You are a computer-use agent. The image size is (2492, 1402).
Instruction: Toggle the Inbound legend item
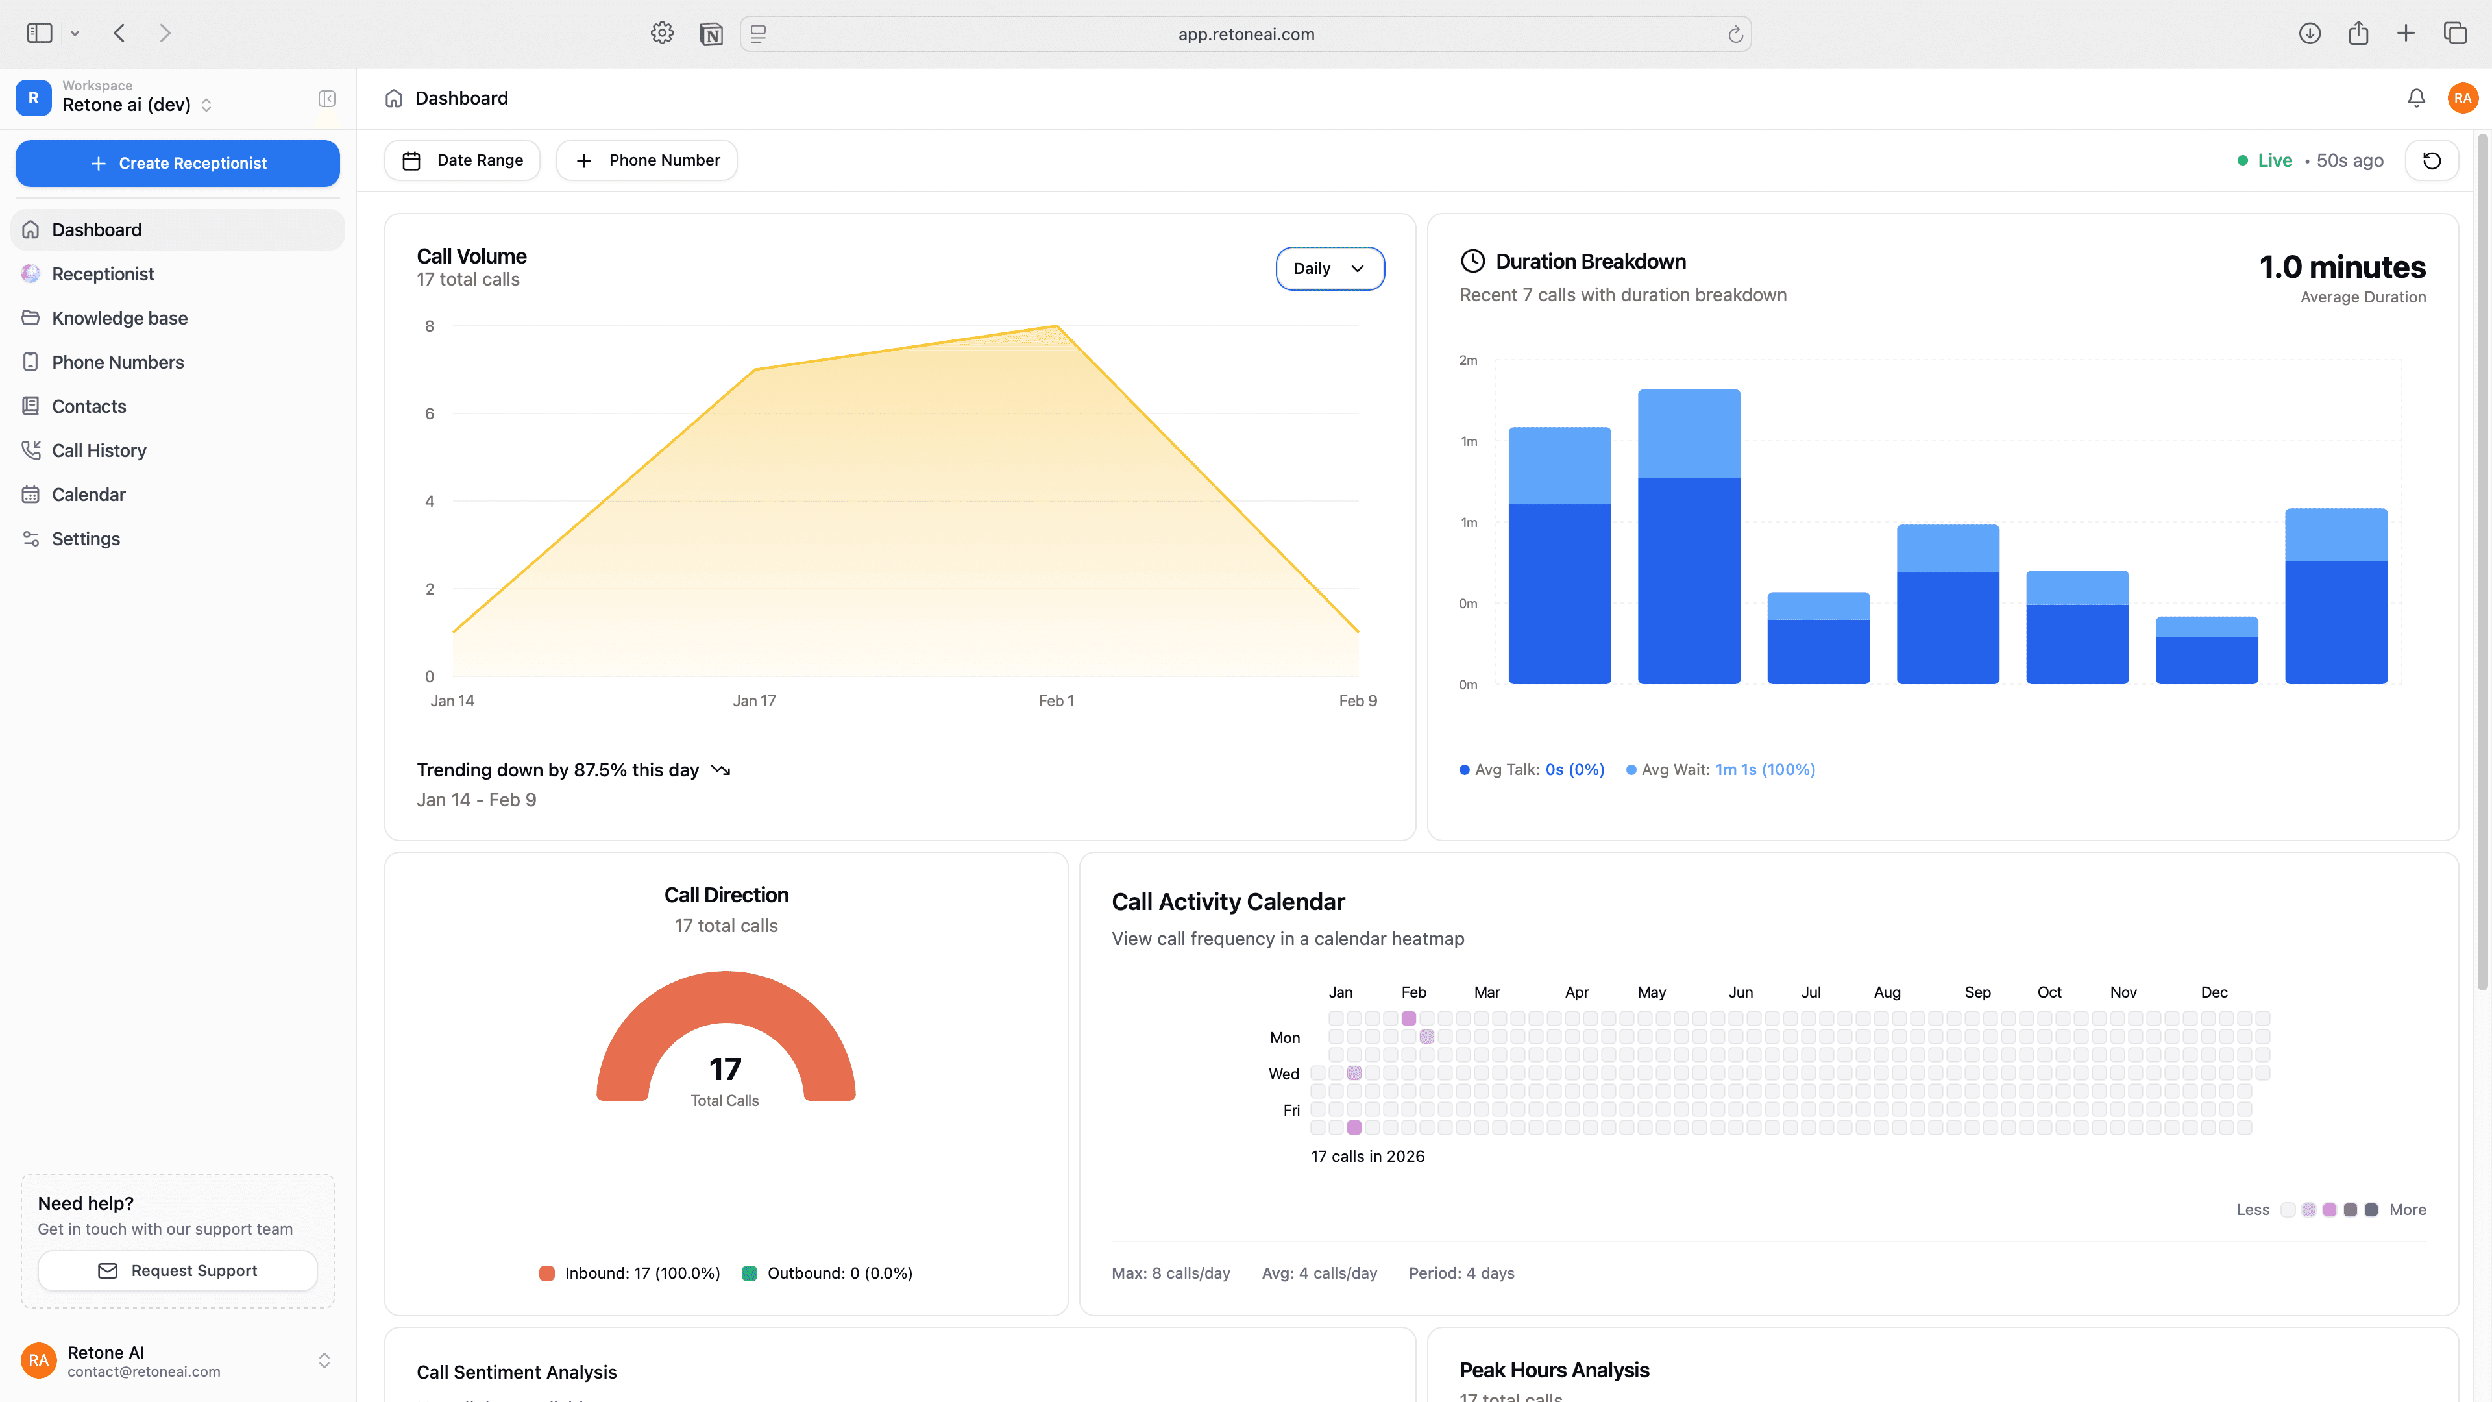629,1273
